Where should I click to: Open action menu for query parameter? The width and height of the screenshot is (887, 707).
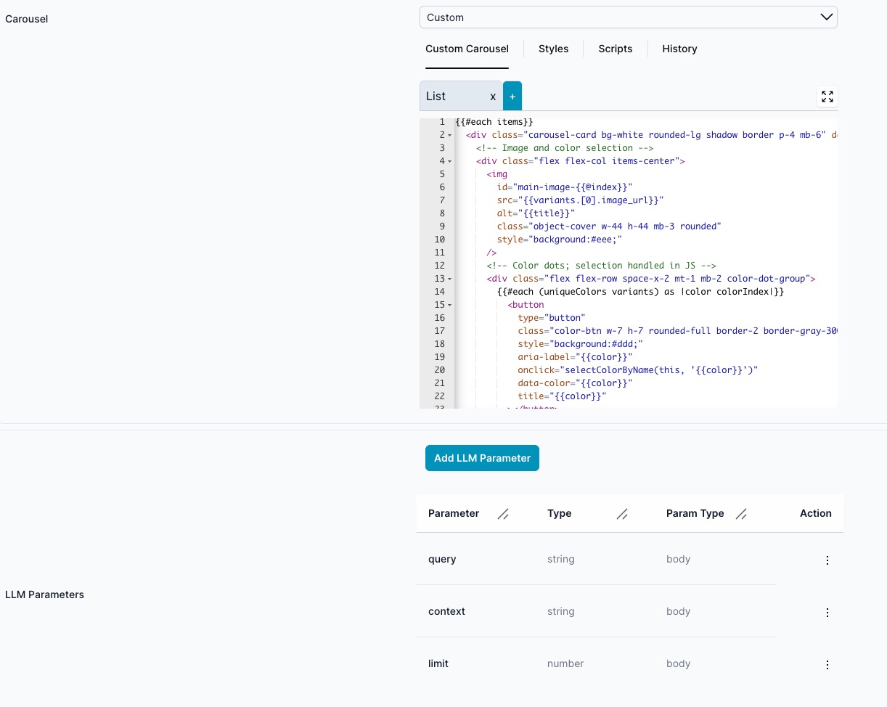(827, 560)
